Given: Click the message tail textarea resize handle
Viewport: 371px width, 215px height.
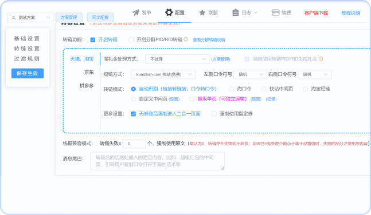Looking at the screenshot, I should [x=222, y=168].
